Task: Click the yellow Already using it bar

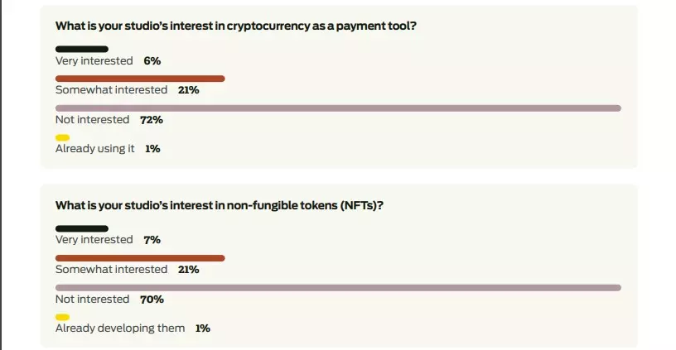Action: 62,137
